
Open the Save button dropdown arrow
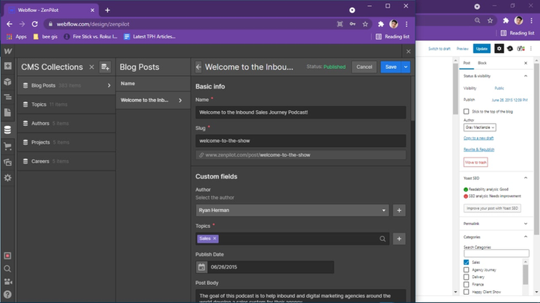pos(406,67)
